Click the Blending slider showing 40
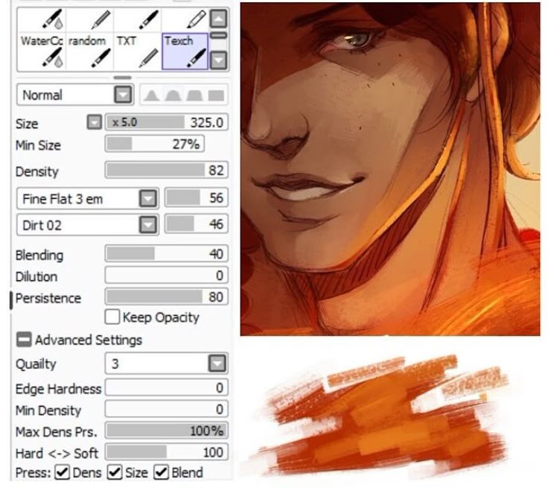 [166, 253]
